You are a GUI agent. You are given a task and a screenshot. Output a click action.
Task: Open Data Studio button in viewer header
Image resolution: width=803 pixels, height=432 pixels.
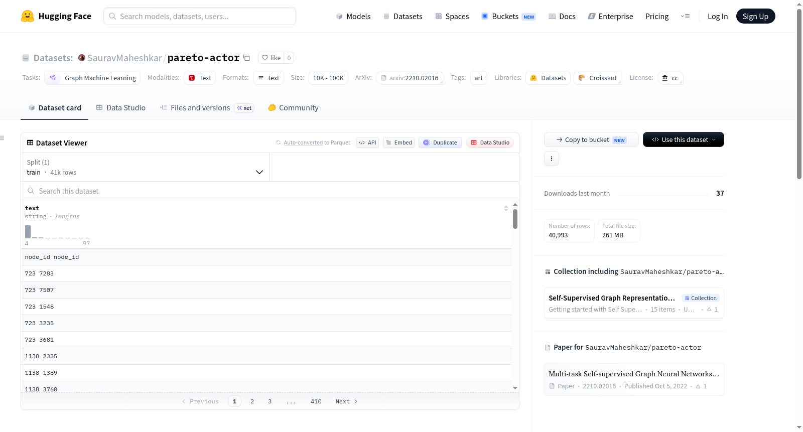coord(490,142)
